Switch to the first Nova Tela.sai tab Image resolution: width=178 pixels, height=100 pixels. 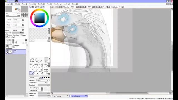60,96
